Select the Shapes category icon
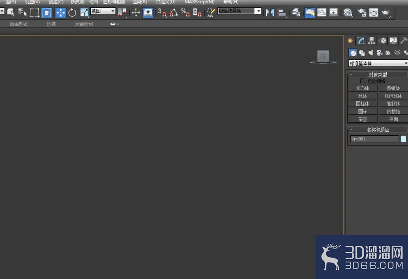408x279 pixels. [362, 53]
